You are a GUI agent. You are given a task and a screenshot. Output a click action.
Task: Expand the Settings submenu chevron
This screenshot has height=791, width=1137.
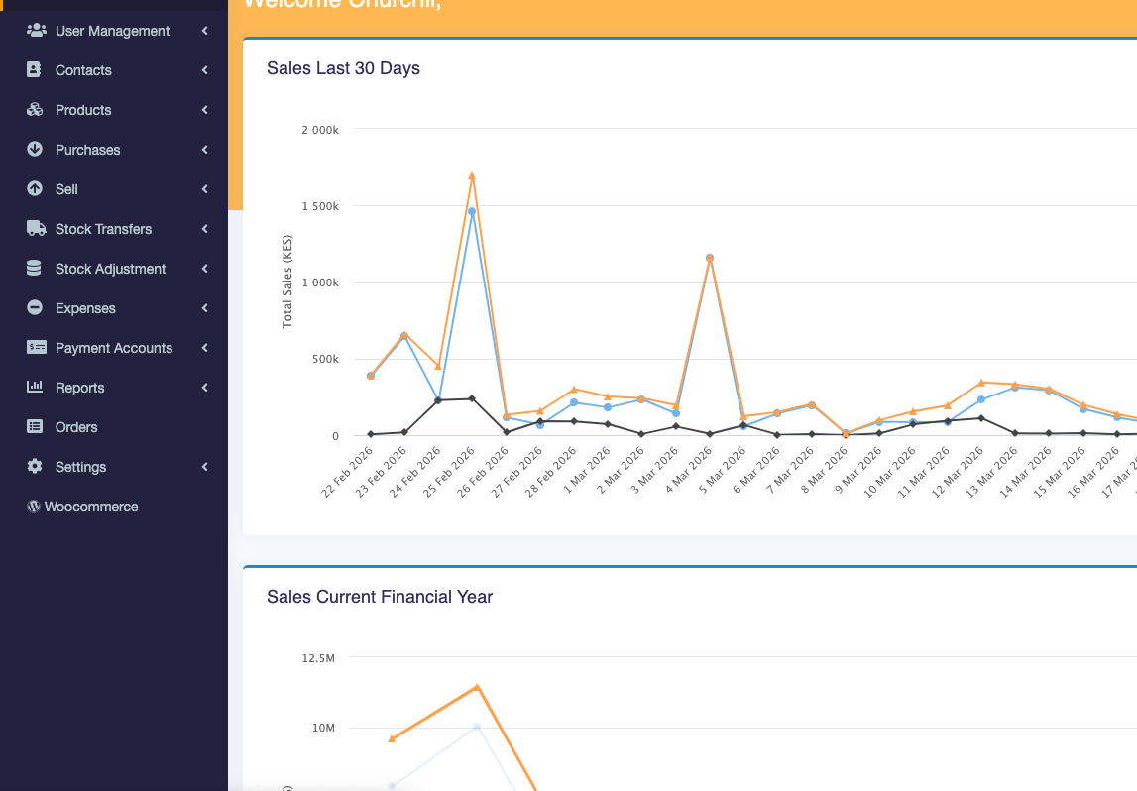tap(204, 467)
